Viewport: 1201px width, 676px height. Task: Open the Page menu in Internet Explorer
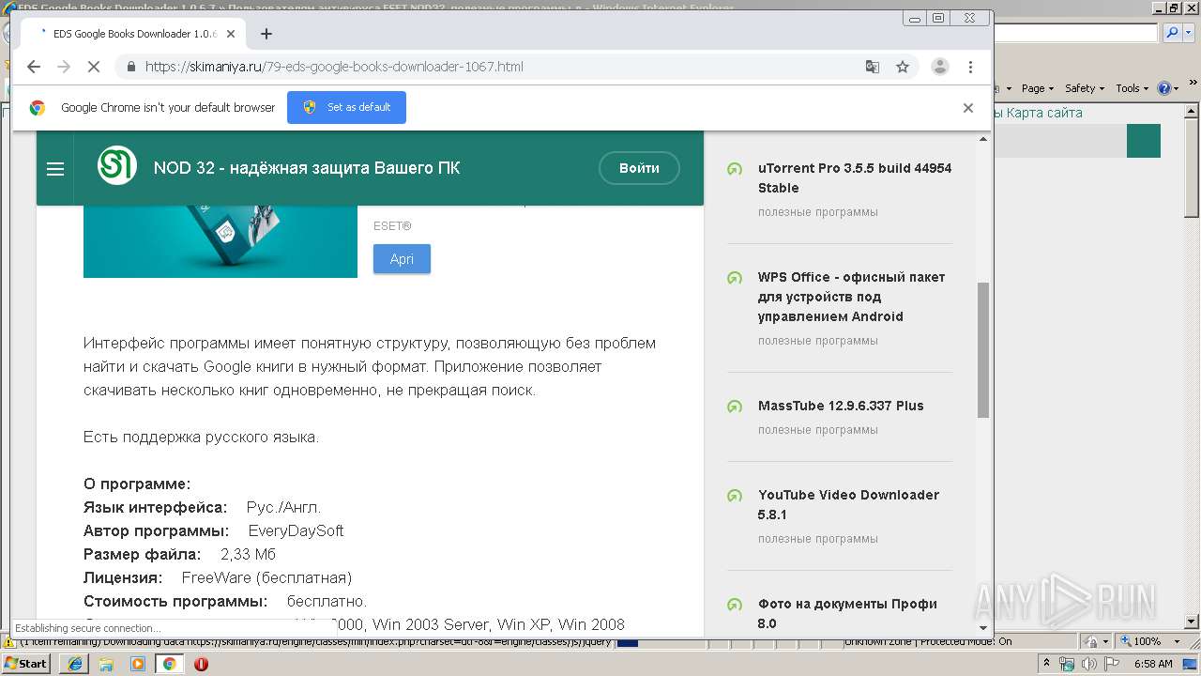(1038, 88)
